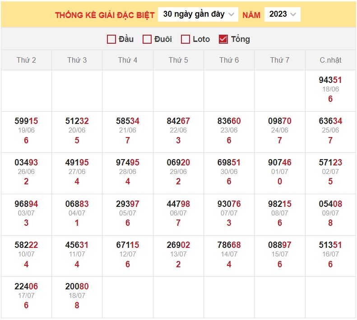Expand the 2023 year dropdown

(x=282, y=14)
